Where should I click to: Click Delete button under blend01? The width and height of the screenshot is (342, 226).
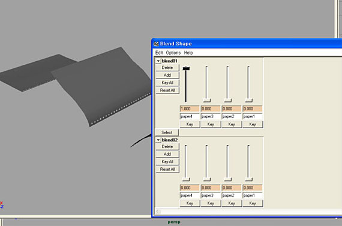pyautogui.click(x=167, y=68)
